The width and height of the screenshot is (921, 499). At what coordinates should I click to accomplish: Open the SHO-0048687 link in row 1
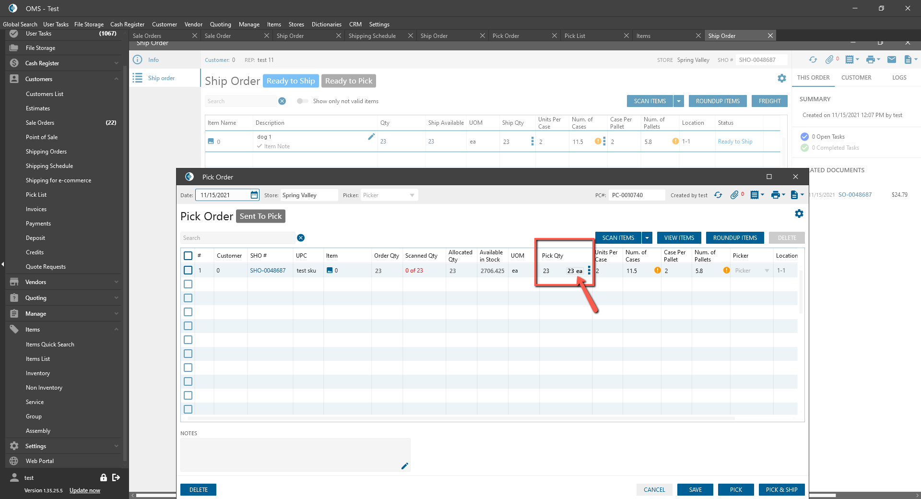point(268,271)
